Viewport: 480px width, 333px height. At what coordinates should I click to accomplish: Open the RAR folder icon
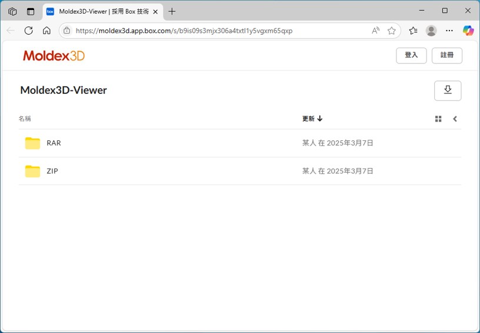(32, 143)
